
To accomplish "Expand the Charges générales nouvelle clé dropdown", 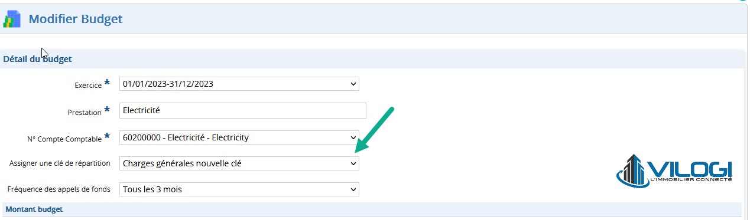I will 239,163.
